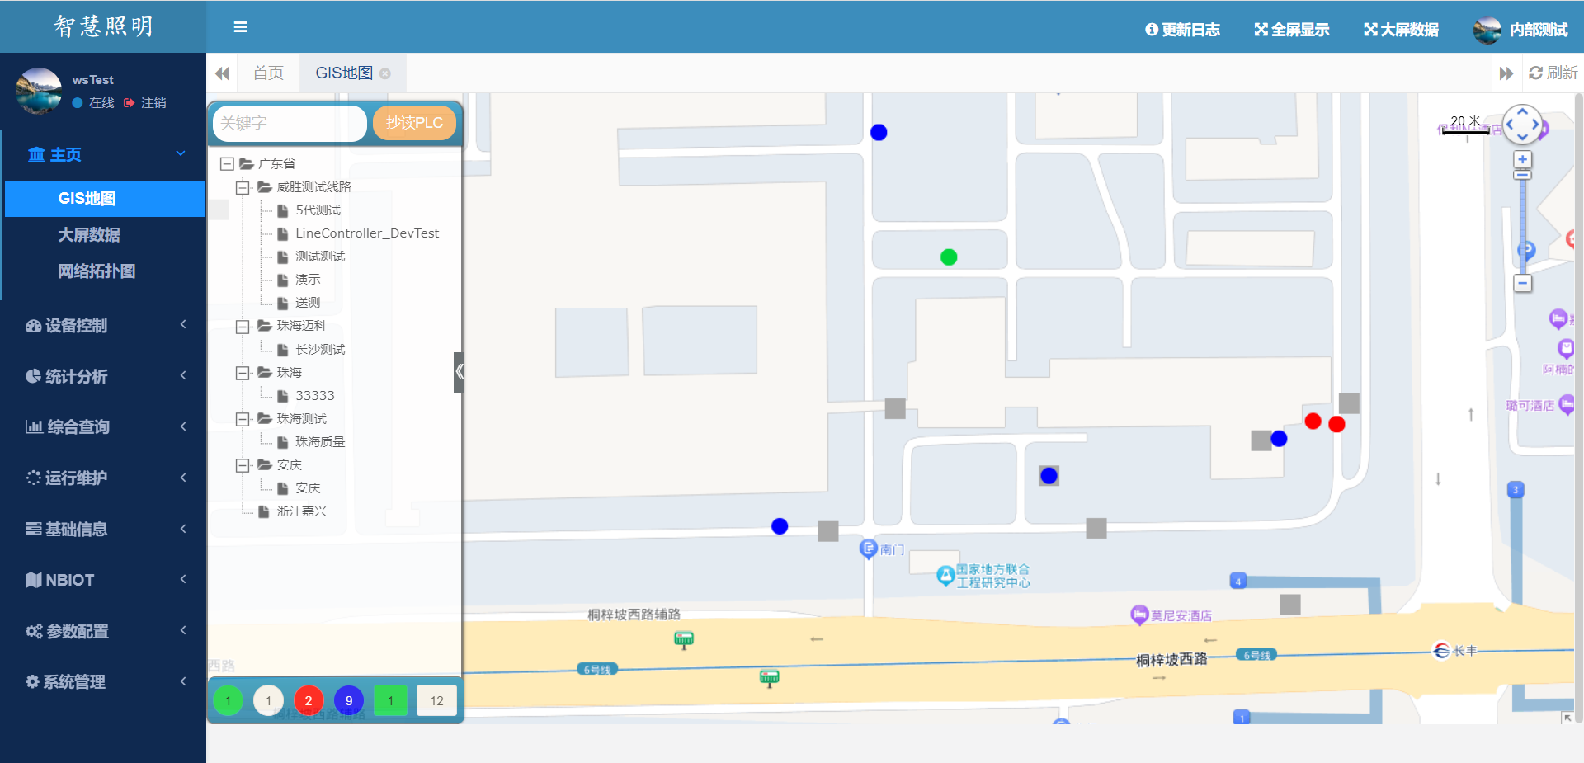Expand the 综合查询 menu

click(103, 427)
